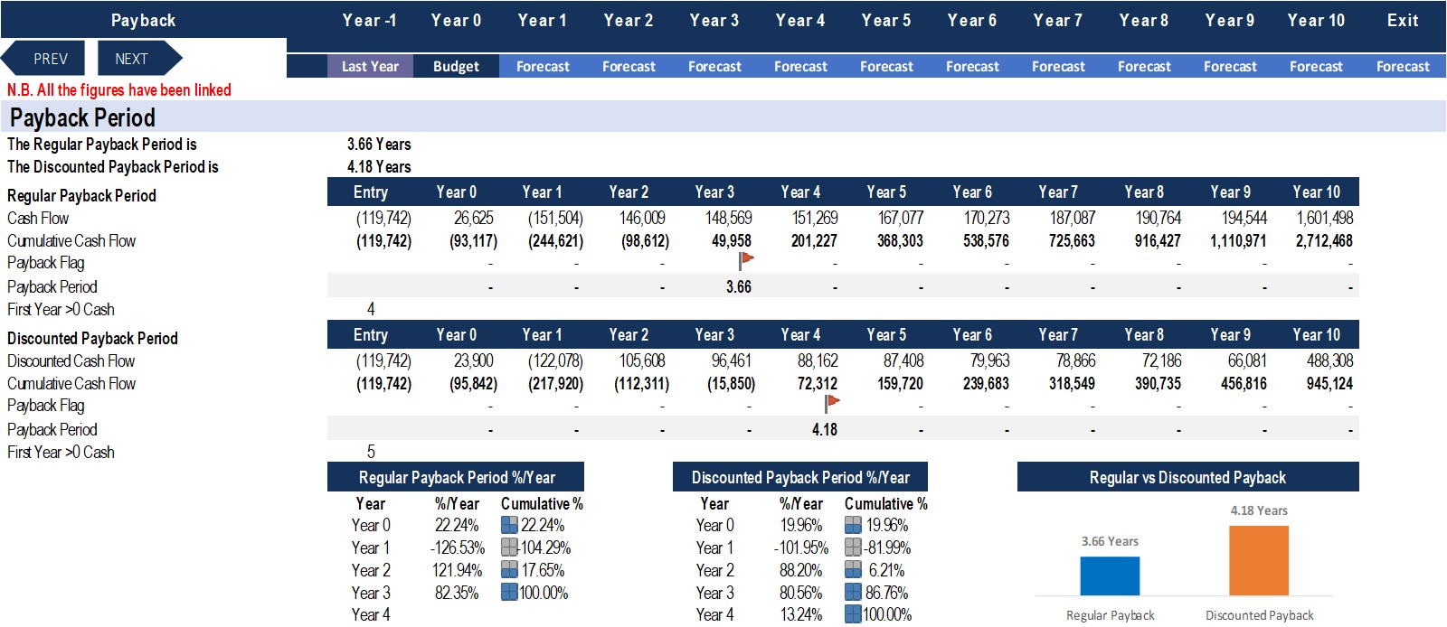This screenshot has height=627, width=1447.
Task: Click the Payback title in top-left header
Action: click(143, 20)
